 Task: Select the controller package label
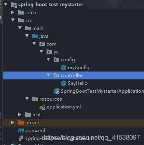point(72,75)
